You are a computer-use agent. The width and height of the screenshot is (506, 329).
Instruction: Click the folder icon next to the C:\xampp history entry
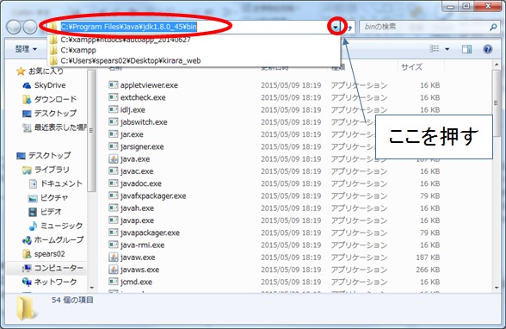pyautogui.click(x=53, y=50)
